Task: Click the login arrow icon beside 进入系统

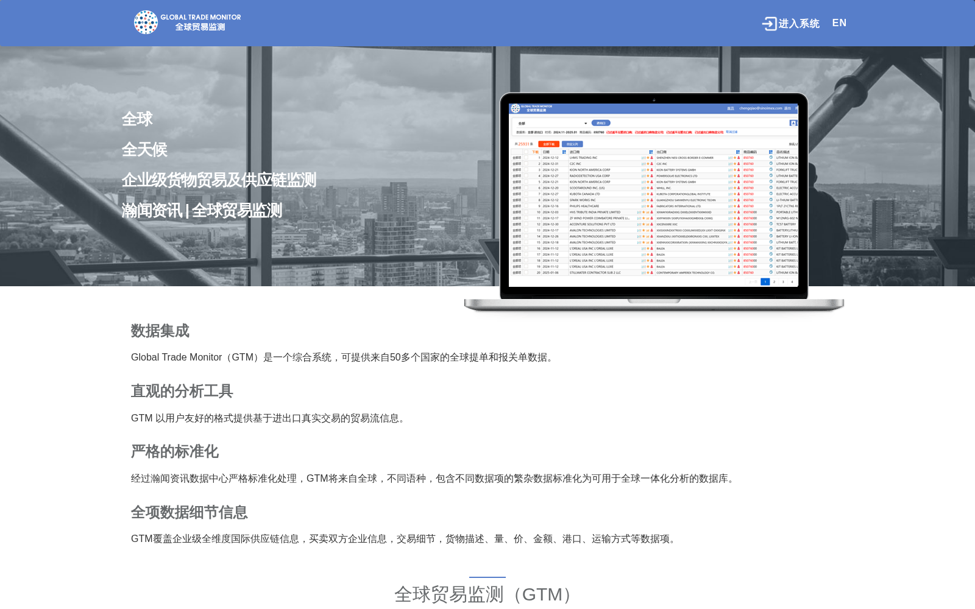Action: pyautogui.click(x=769, y=24)
